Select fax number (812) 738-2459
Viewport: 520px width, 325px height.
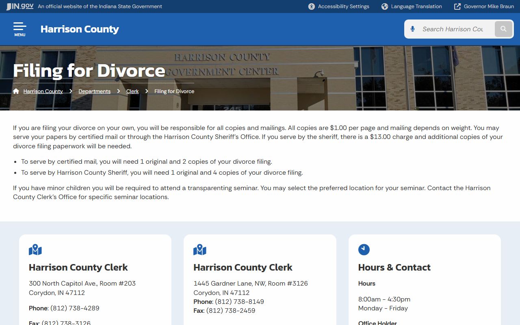pyautogui.click(x=231, y=311)
